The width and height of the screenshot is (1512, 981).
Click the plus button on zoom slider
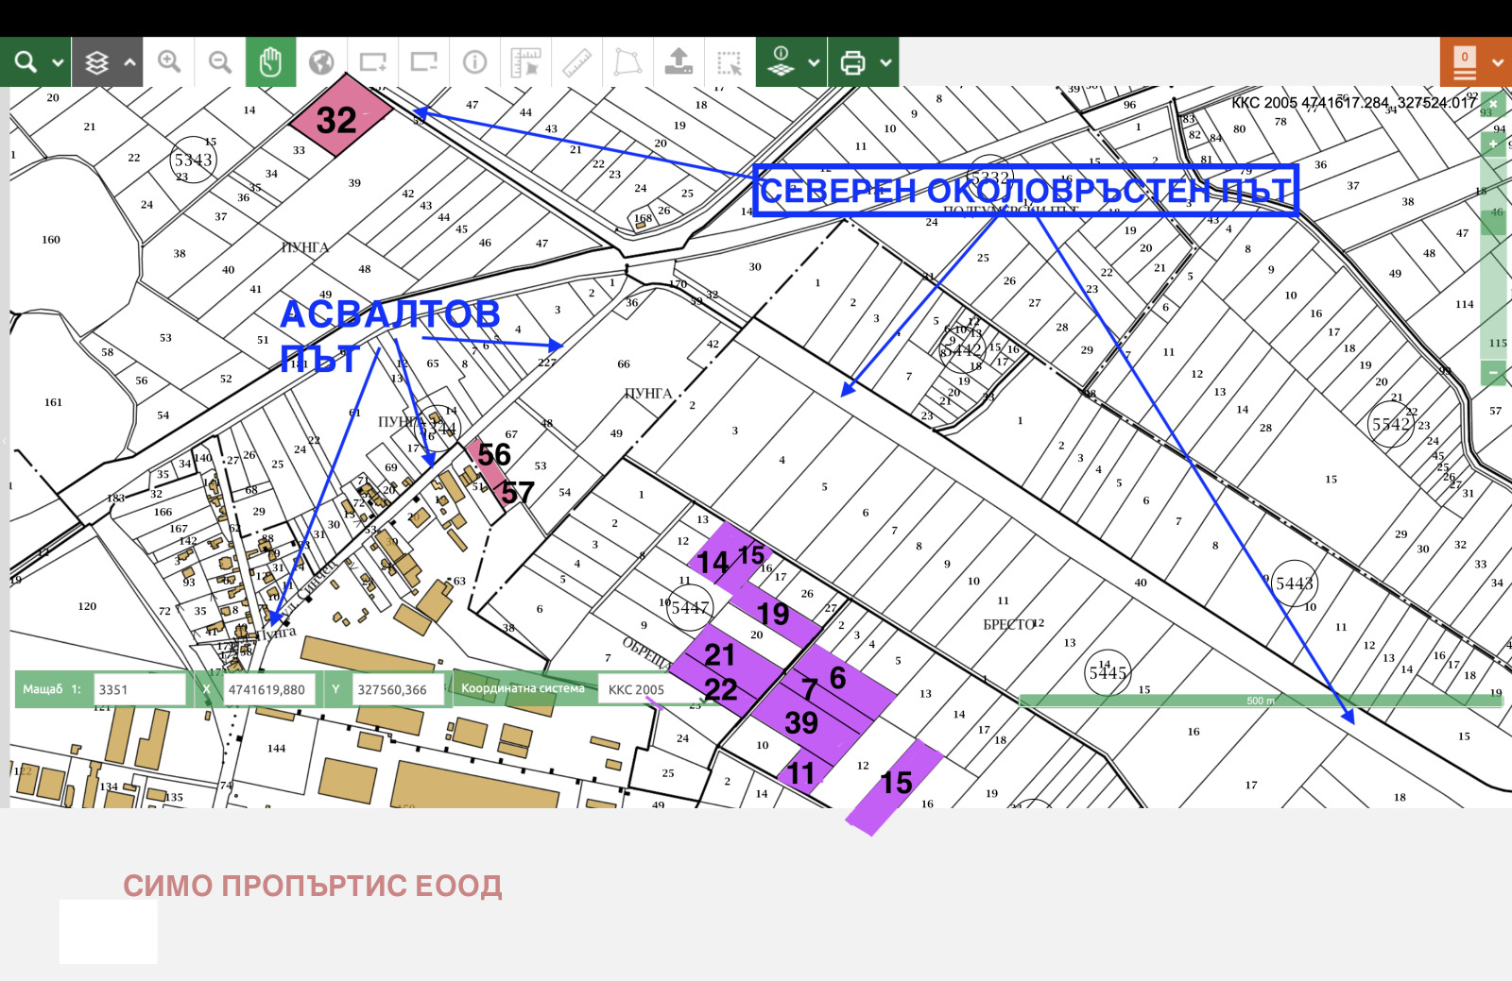(x=1493, y=144)
